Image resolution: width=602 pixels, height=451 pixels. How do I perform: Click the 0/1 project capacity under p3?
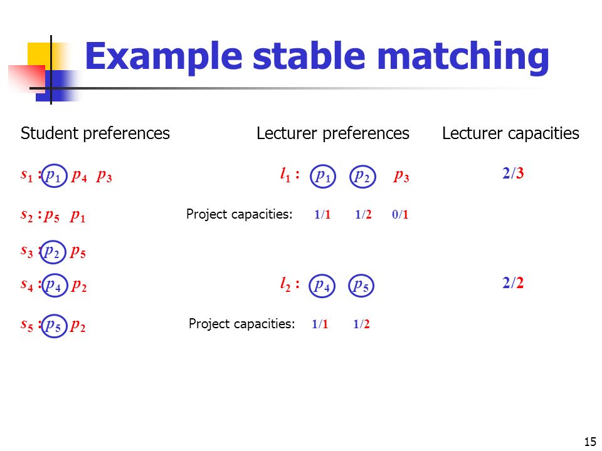click(x=400, y=214)
